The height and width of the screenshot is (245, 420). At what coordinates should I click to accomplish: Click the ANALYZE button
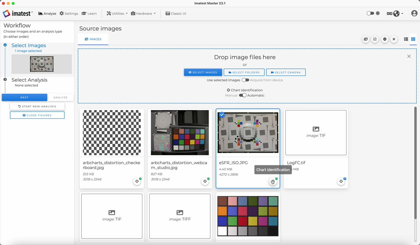pos(60,97)
